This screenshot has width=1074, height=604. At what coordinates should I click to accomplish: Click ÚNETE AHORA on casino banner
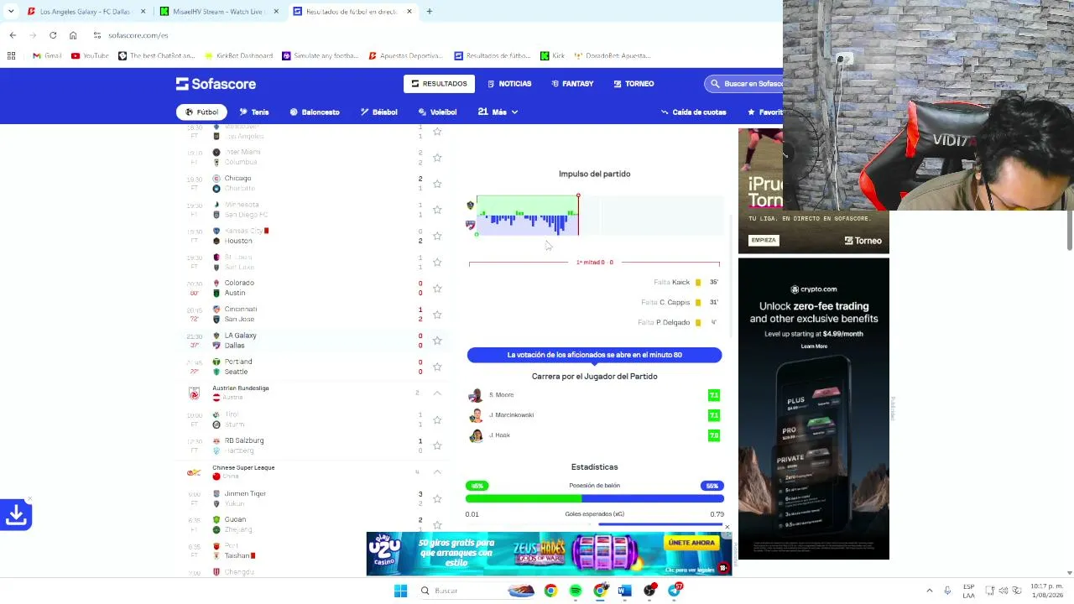point(691,543)
